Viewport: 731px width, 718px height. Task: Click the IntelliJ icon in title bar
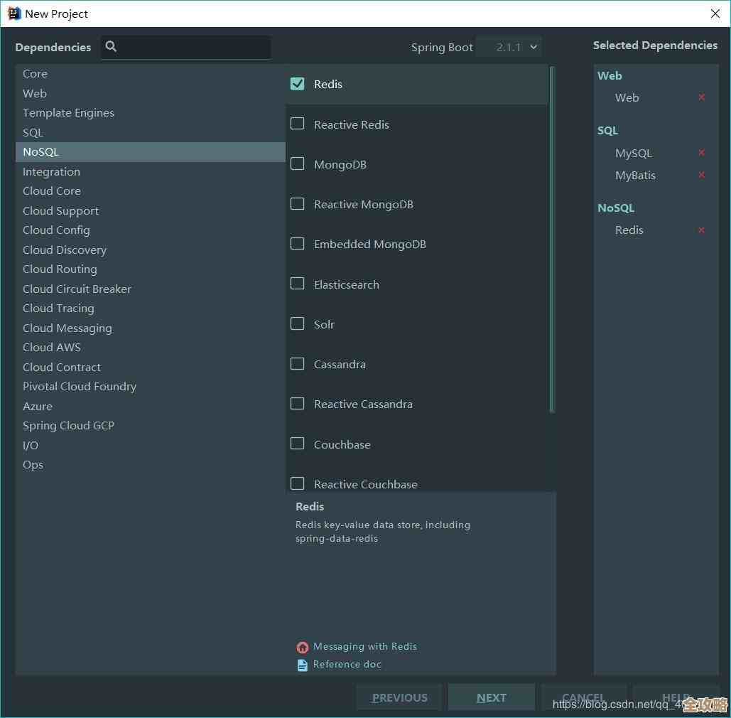coord(14,14)
